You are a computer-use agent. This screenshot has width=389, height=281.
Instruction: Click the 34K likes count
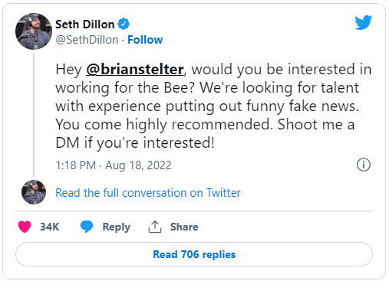(50, 227)
